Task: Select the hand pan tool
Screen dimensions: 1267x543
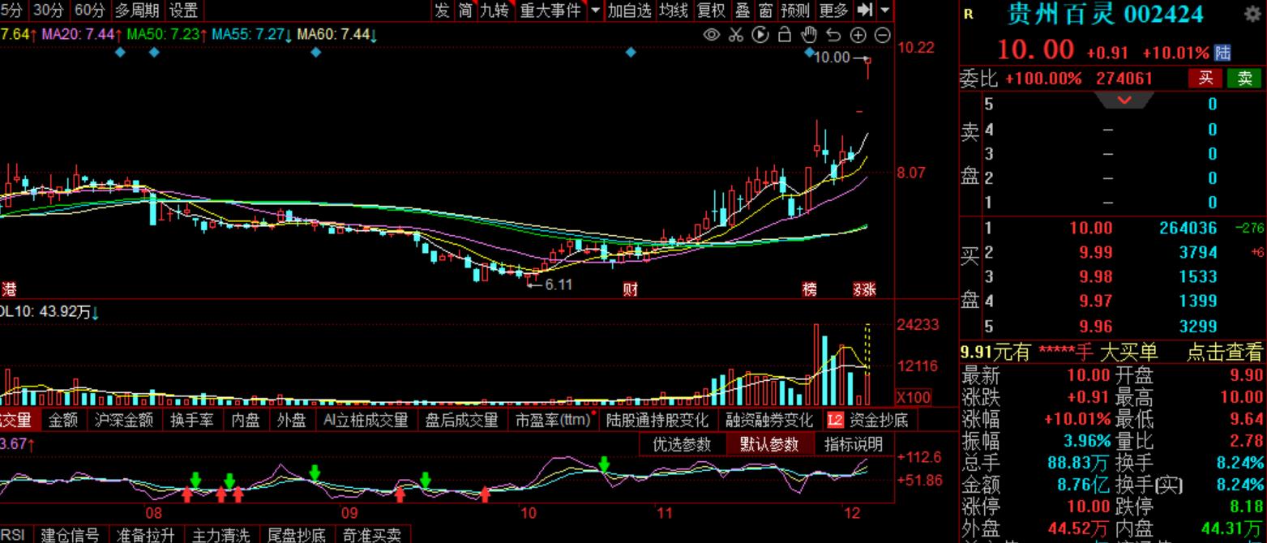Action: (807, 35)
